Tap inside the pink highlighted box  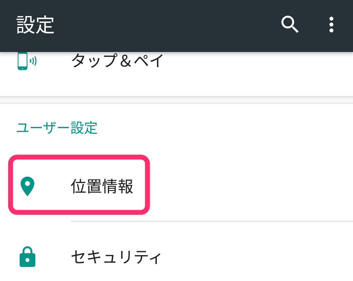(x=78, y=185)
